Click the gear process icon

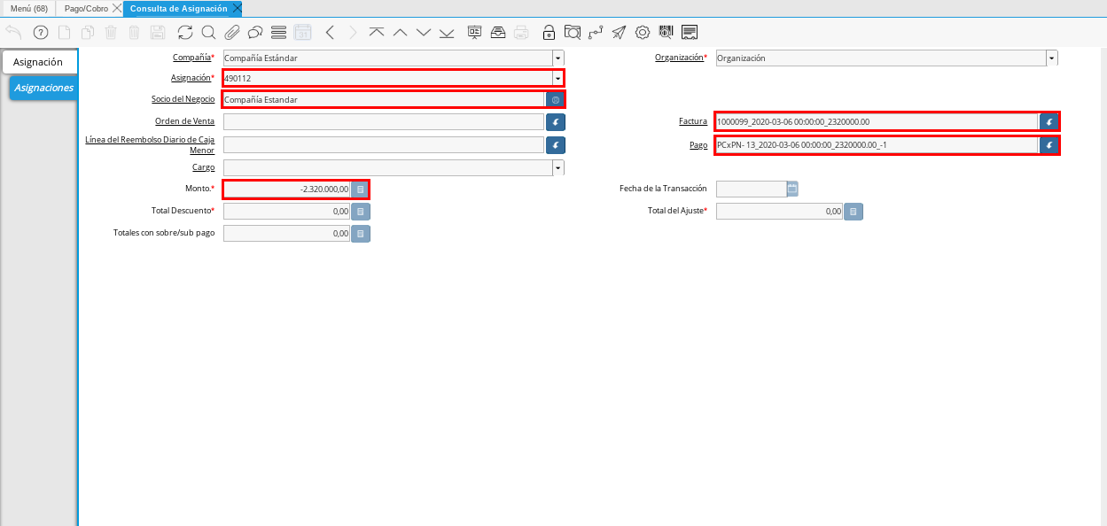point(643,33)
